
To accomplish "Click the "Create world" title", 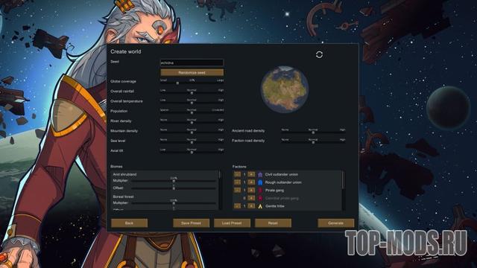I will coord(126,51).
